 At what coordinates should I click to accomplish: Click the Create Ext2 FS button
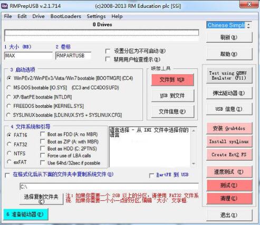click(229, 154)
